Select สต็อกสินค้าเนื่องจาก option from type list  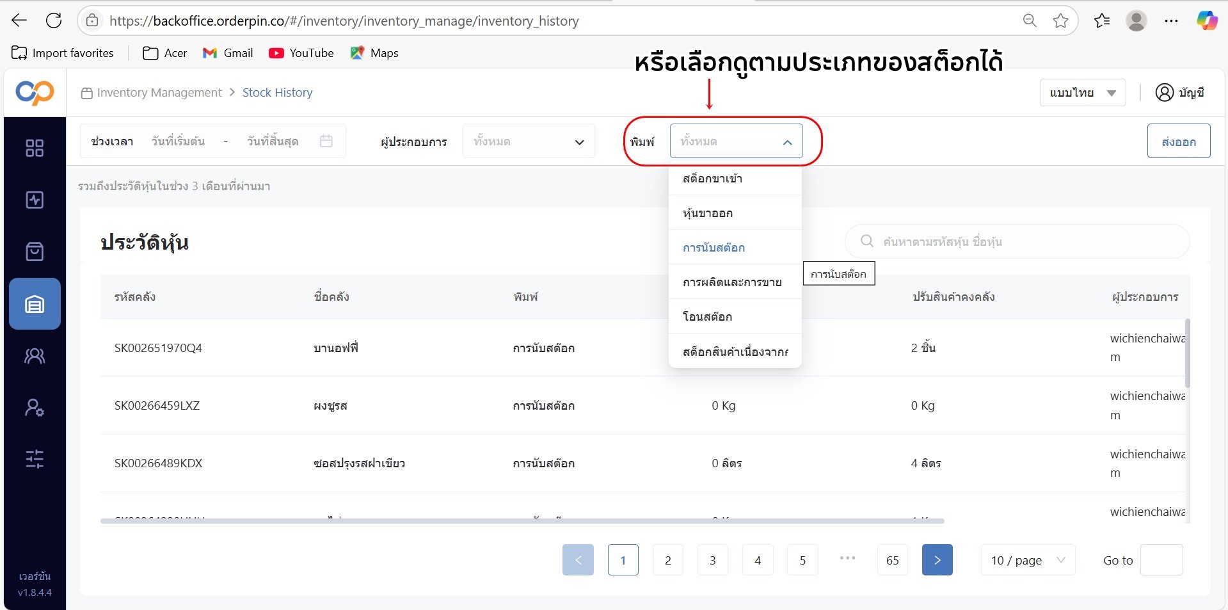pos(735,351)
